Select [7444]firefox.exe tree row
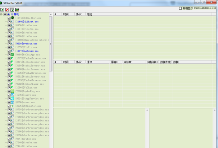Image resolution: width=218 pixels, height=148 pixels. [26, 146]
